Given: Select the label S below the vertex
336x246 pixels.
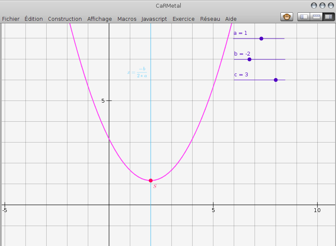Looking at the screenshot, I should tap(155, 186).
